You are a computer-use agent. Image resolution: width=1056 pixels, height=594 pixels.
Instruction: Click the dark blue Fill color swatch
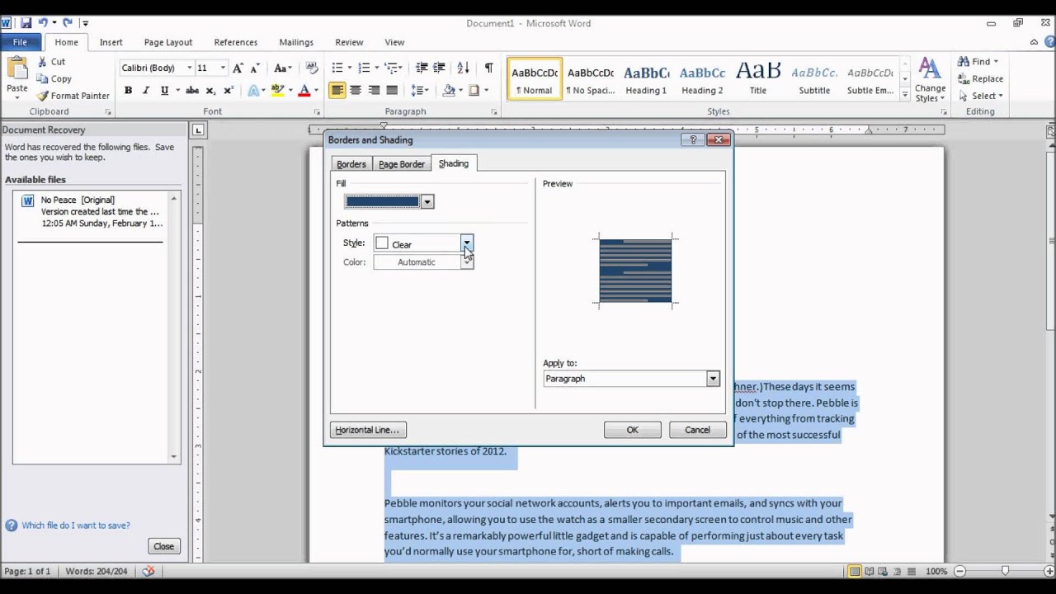click(x=383, y=201)
